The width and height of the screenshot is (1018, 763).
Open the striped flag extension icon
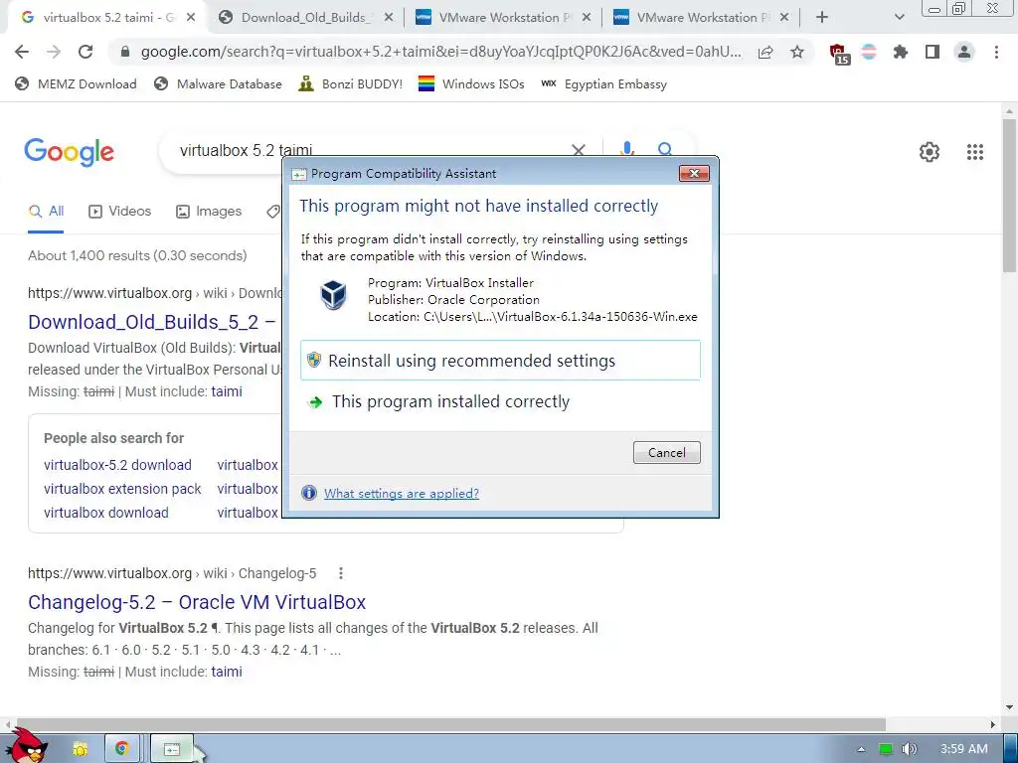(869, 52)
